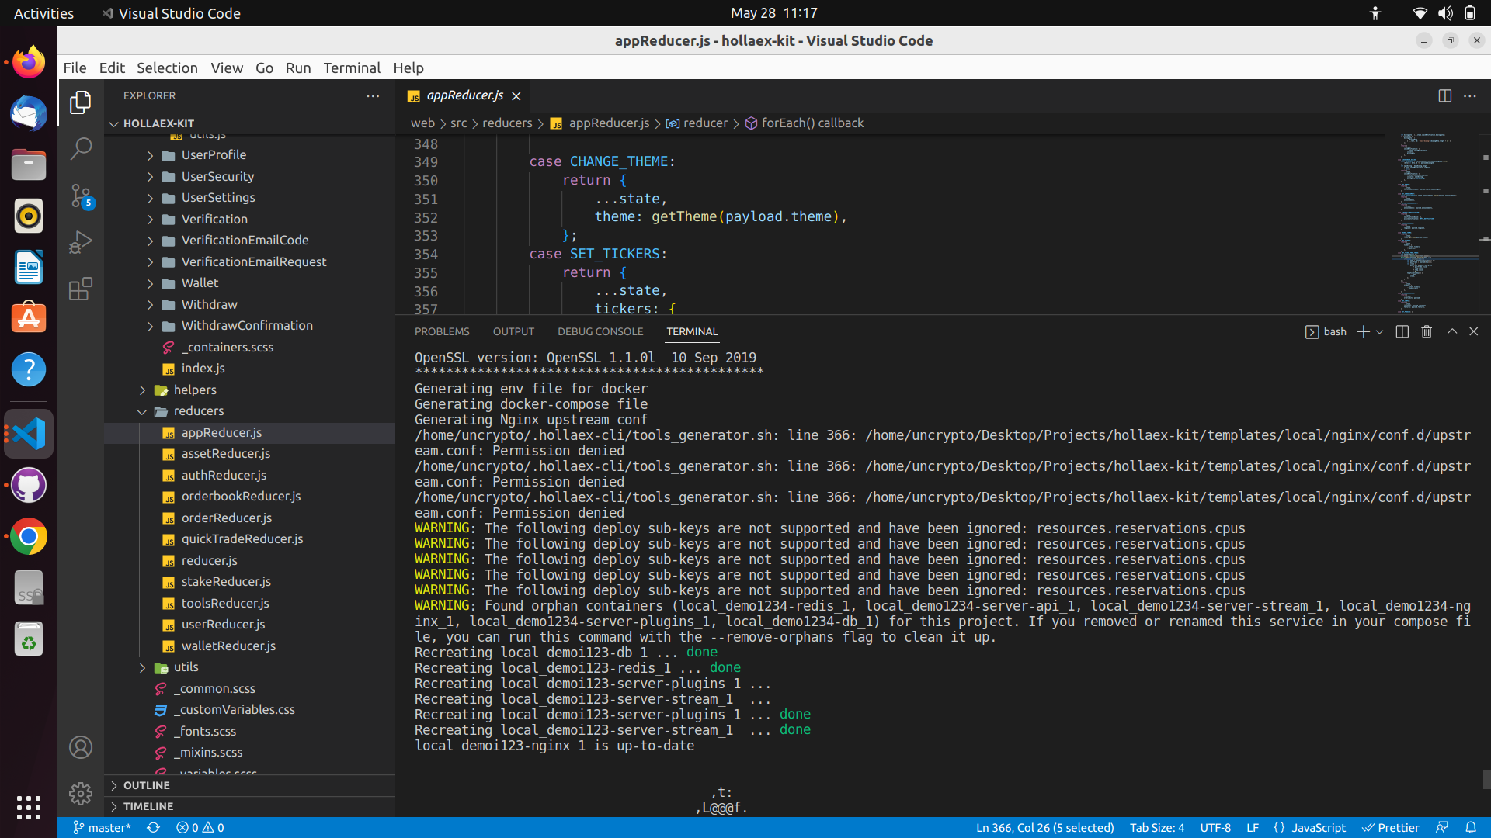Viewport: 1491px width, 838px height.
Task: Toggle Prettier formatter status item
Action: [1391, 828]
